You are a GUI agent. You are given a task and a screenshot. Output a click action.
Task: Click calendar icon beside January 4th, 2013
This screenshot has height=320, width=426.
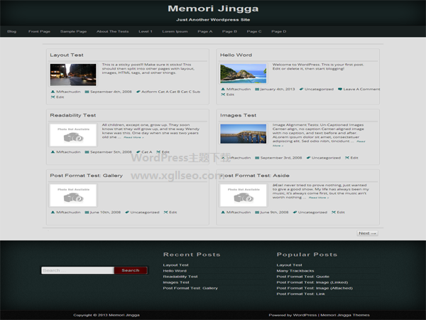click(257, 89)
